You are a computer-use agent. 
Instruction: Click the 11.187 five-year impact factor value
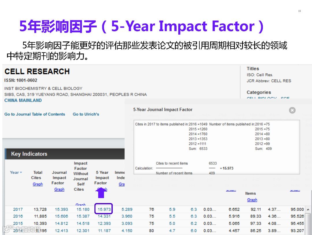(x=104, y=231)
